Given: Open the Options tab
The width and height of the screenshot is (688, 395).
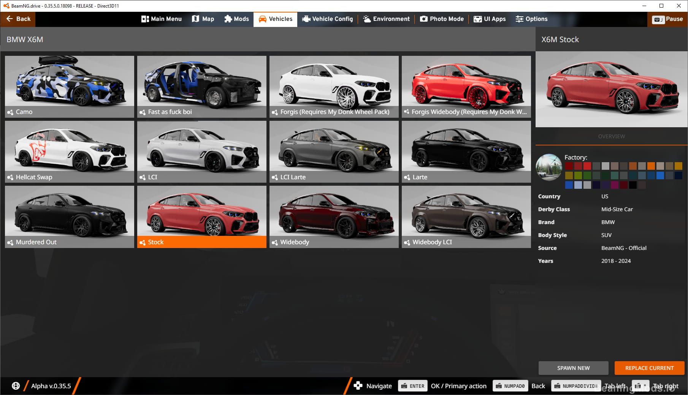Looking at the screenshot, I should pos(531,19).
